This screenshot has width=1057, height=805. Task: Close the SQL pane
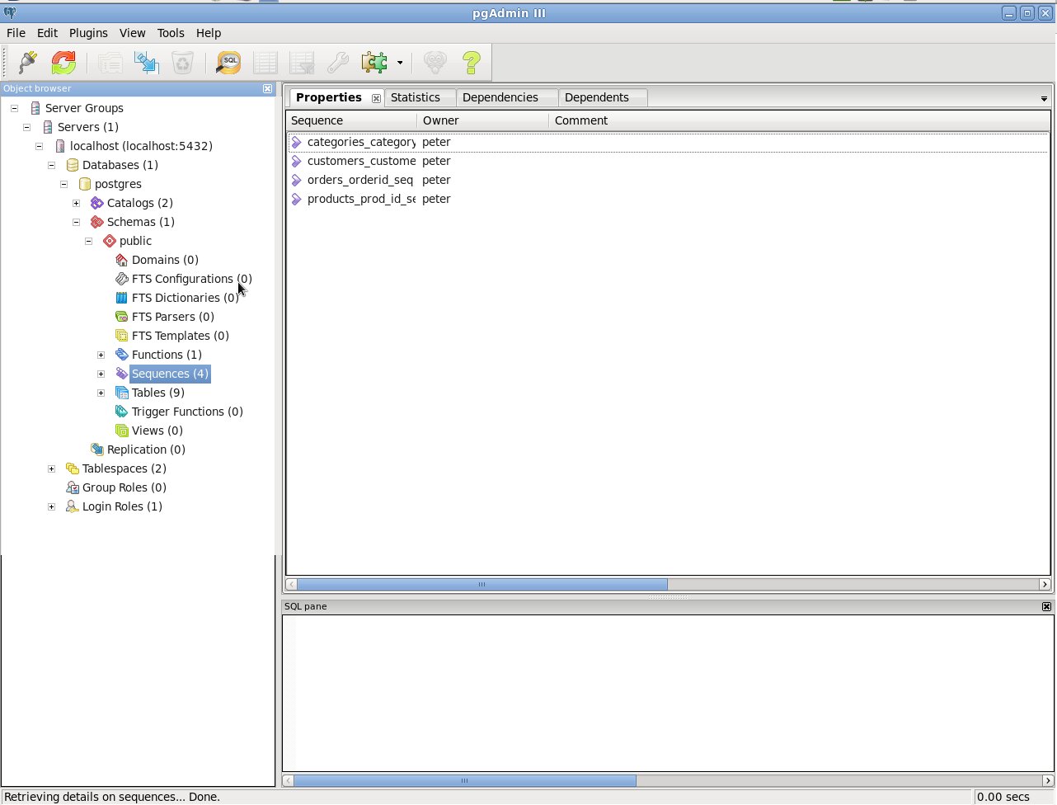click(x=1046, y=606)
